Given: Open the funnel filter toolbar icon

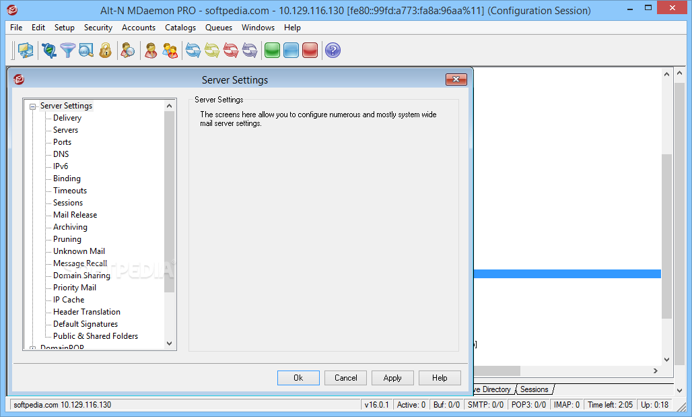Looking at the screenshot, I should (68, 51).
